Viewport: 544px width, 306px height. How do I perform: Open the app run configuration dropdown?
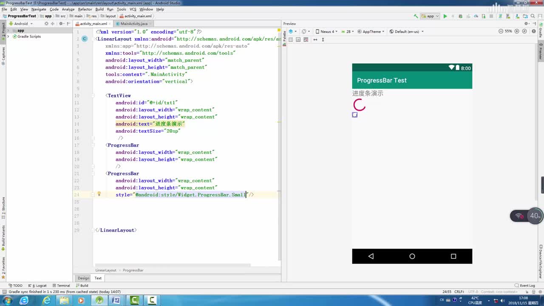tap(430, 16)
